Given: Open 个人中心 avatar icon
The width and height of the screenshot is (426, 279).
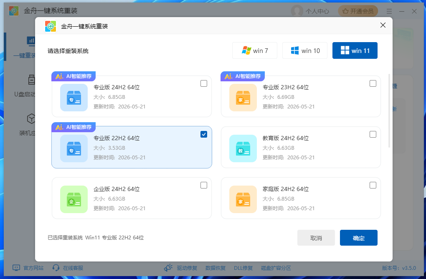Looking at the screenshot, I should (297, 11).
